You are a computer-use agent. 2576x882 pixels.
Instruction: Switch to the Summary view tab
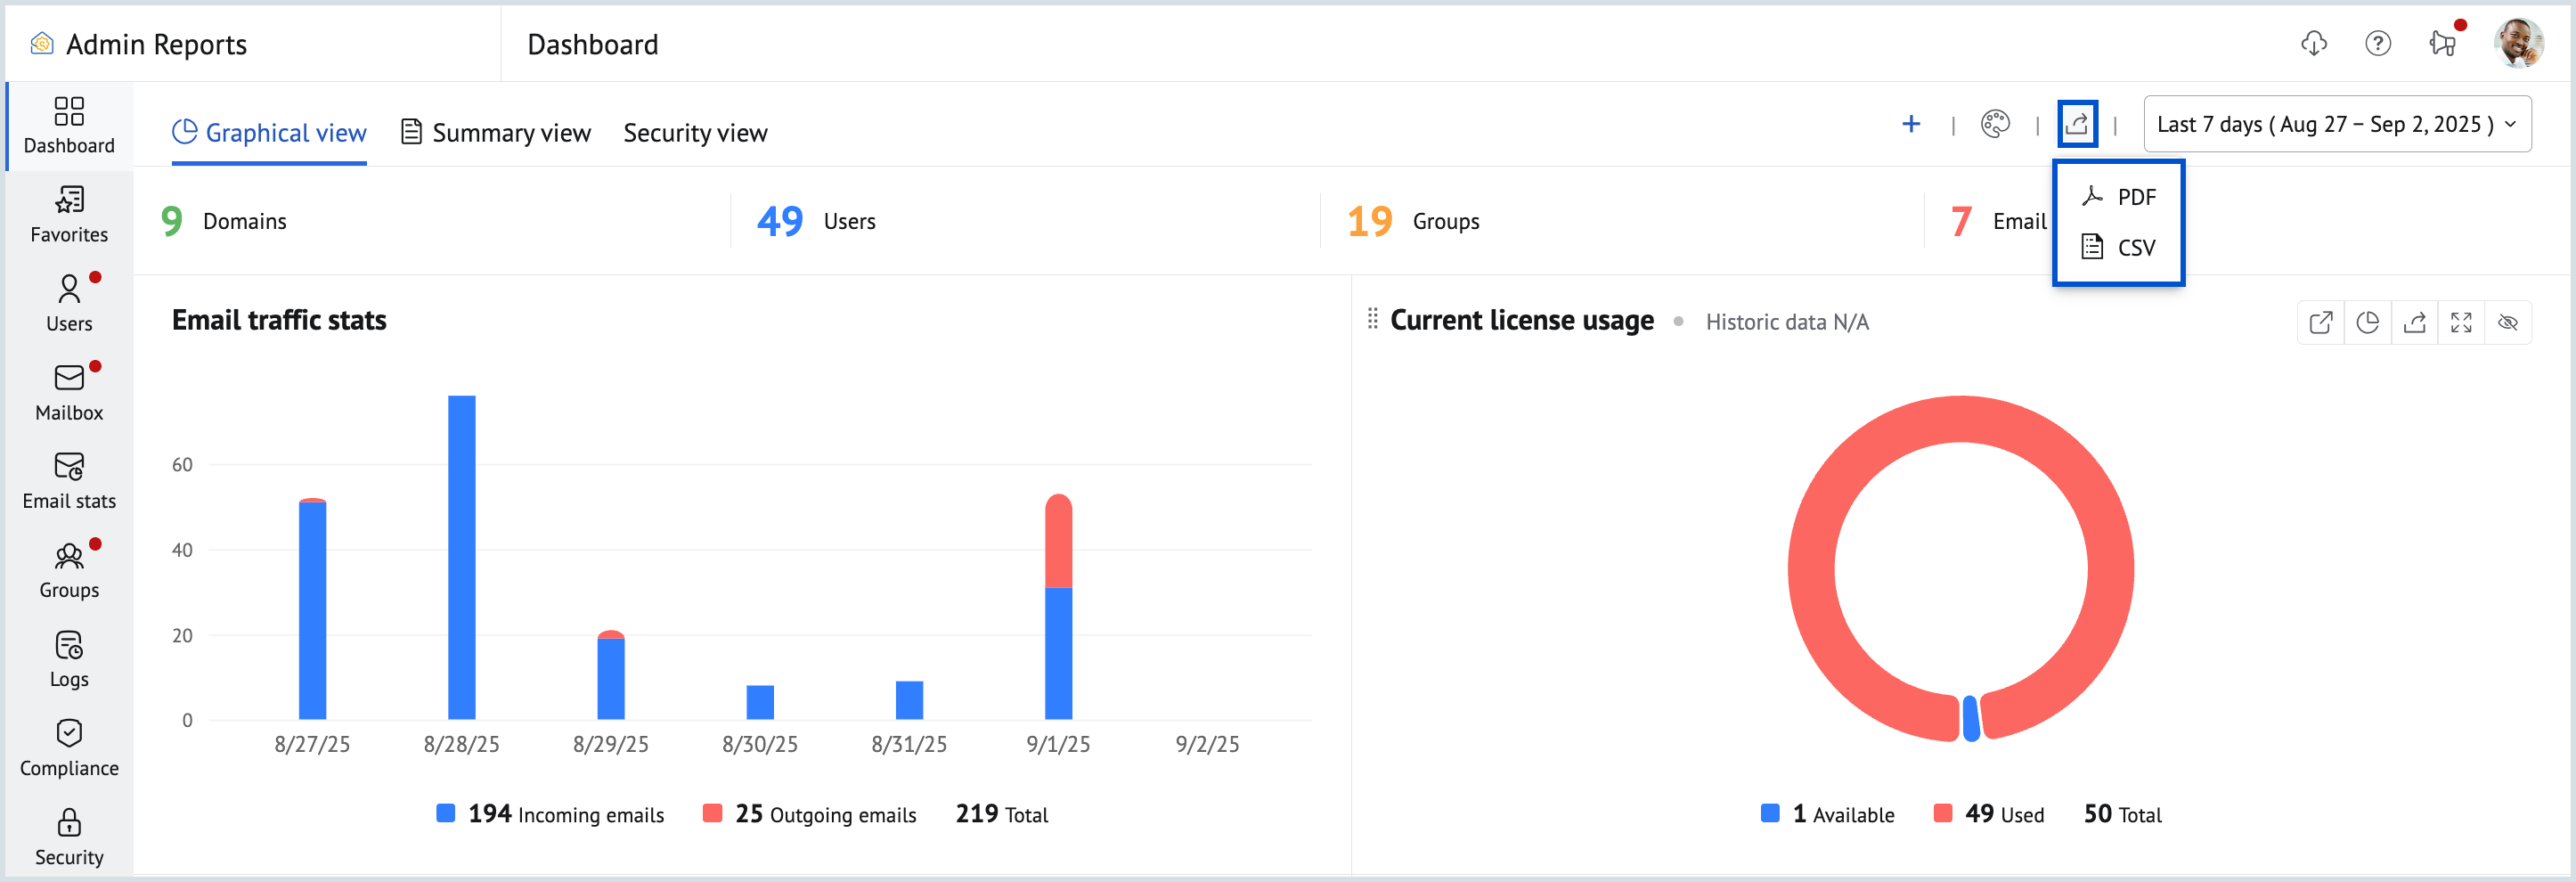494,131
